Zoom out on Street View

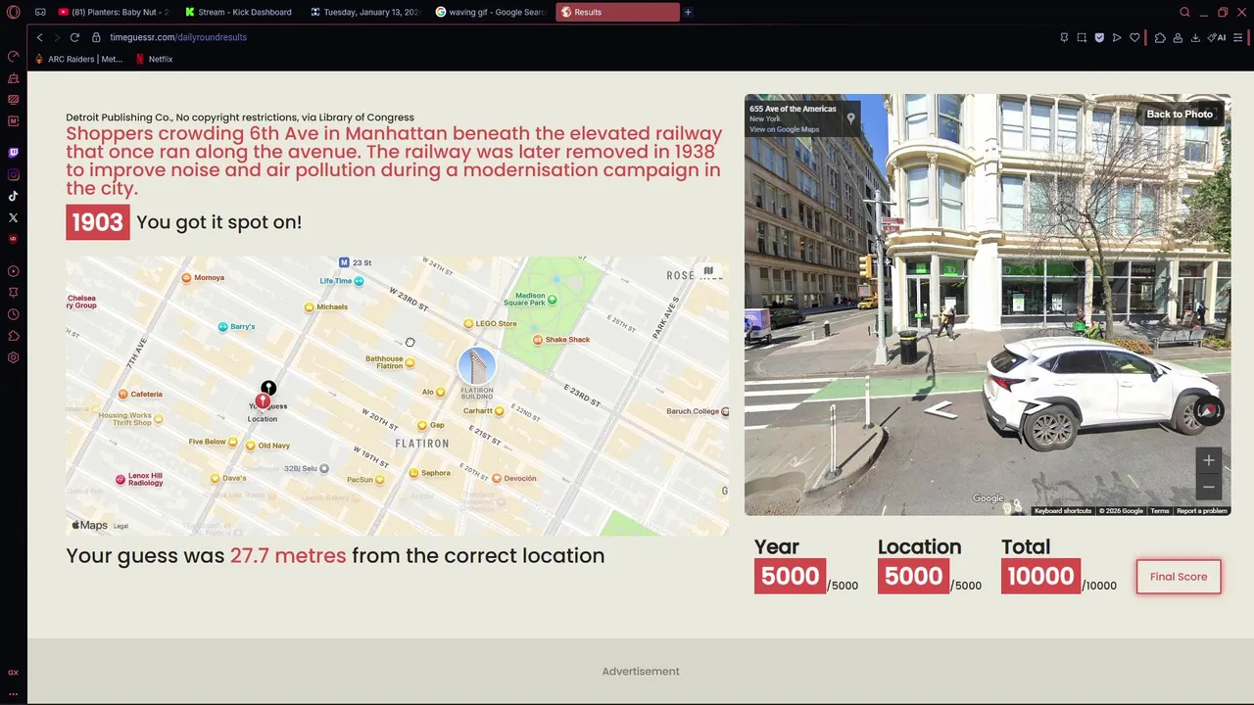[1209, 487]
